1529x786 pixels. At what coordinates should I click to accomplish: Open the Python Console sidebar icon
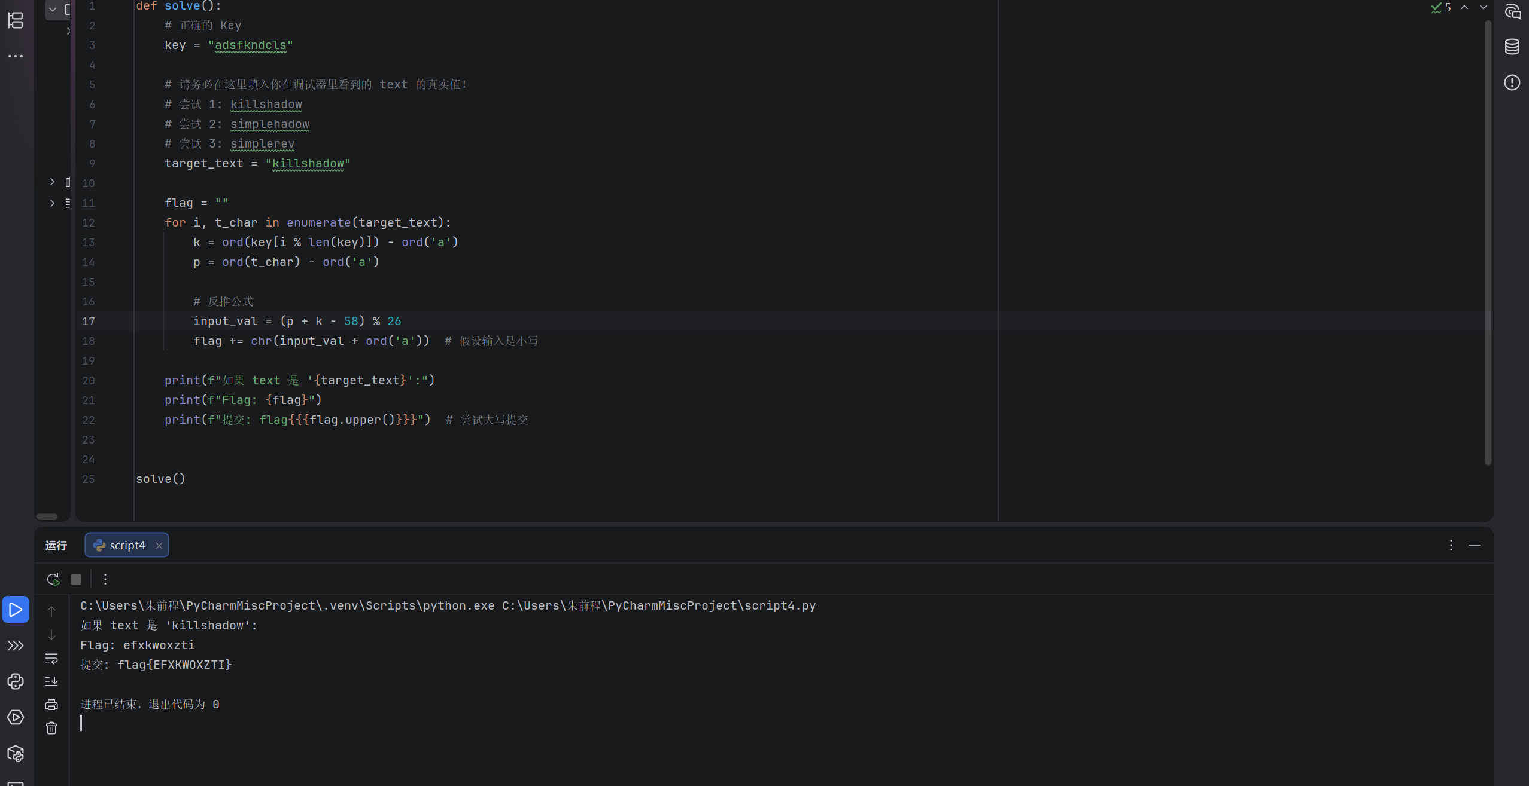coord(16,681)
